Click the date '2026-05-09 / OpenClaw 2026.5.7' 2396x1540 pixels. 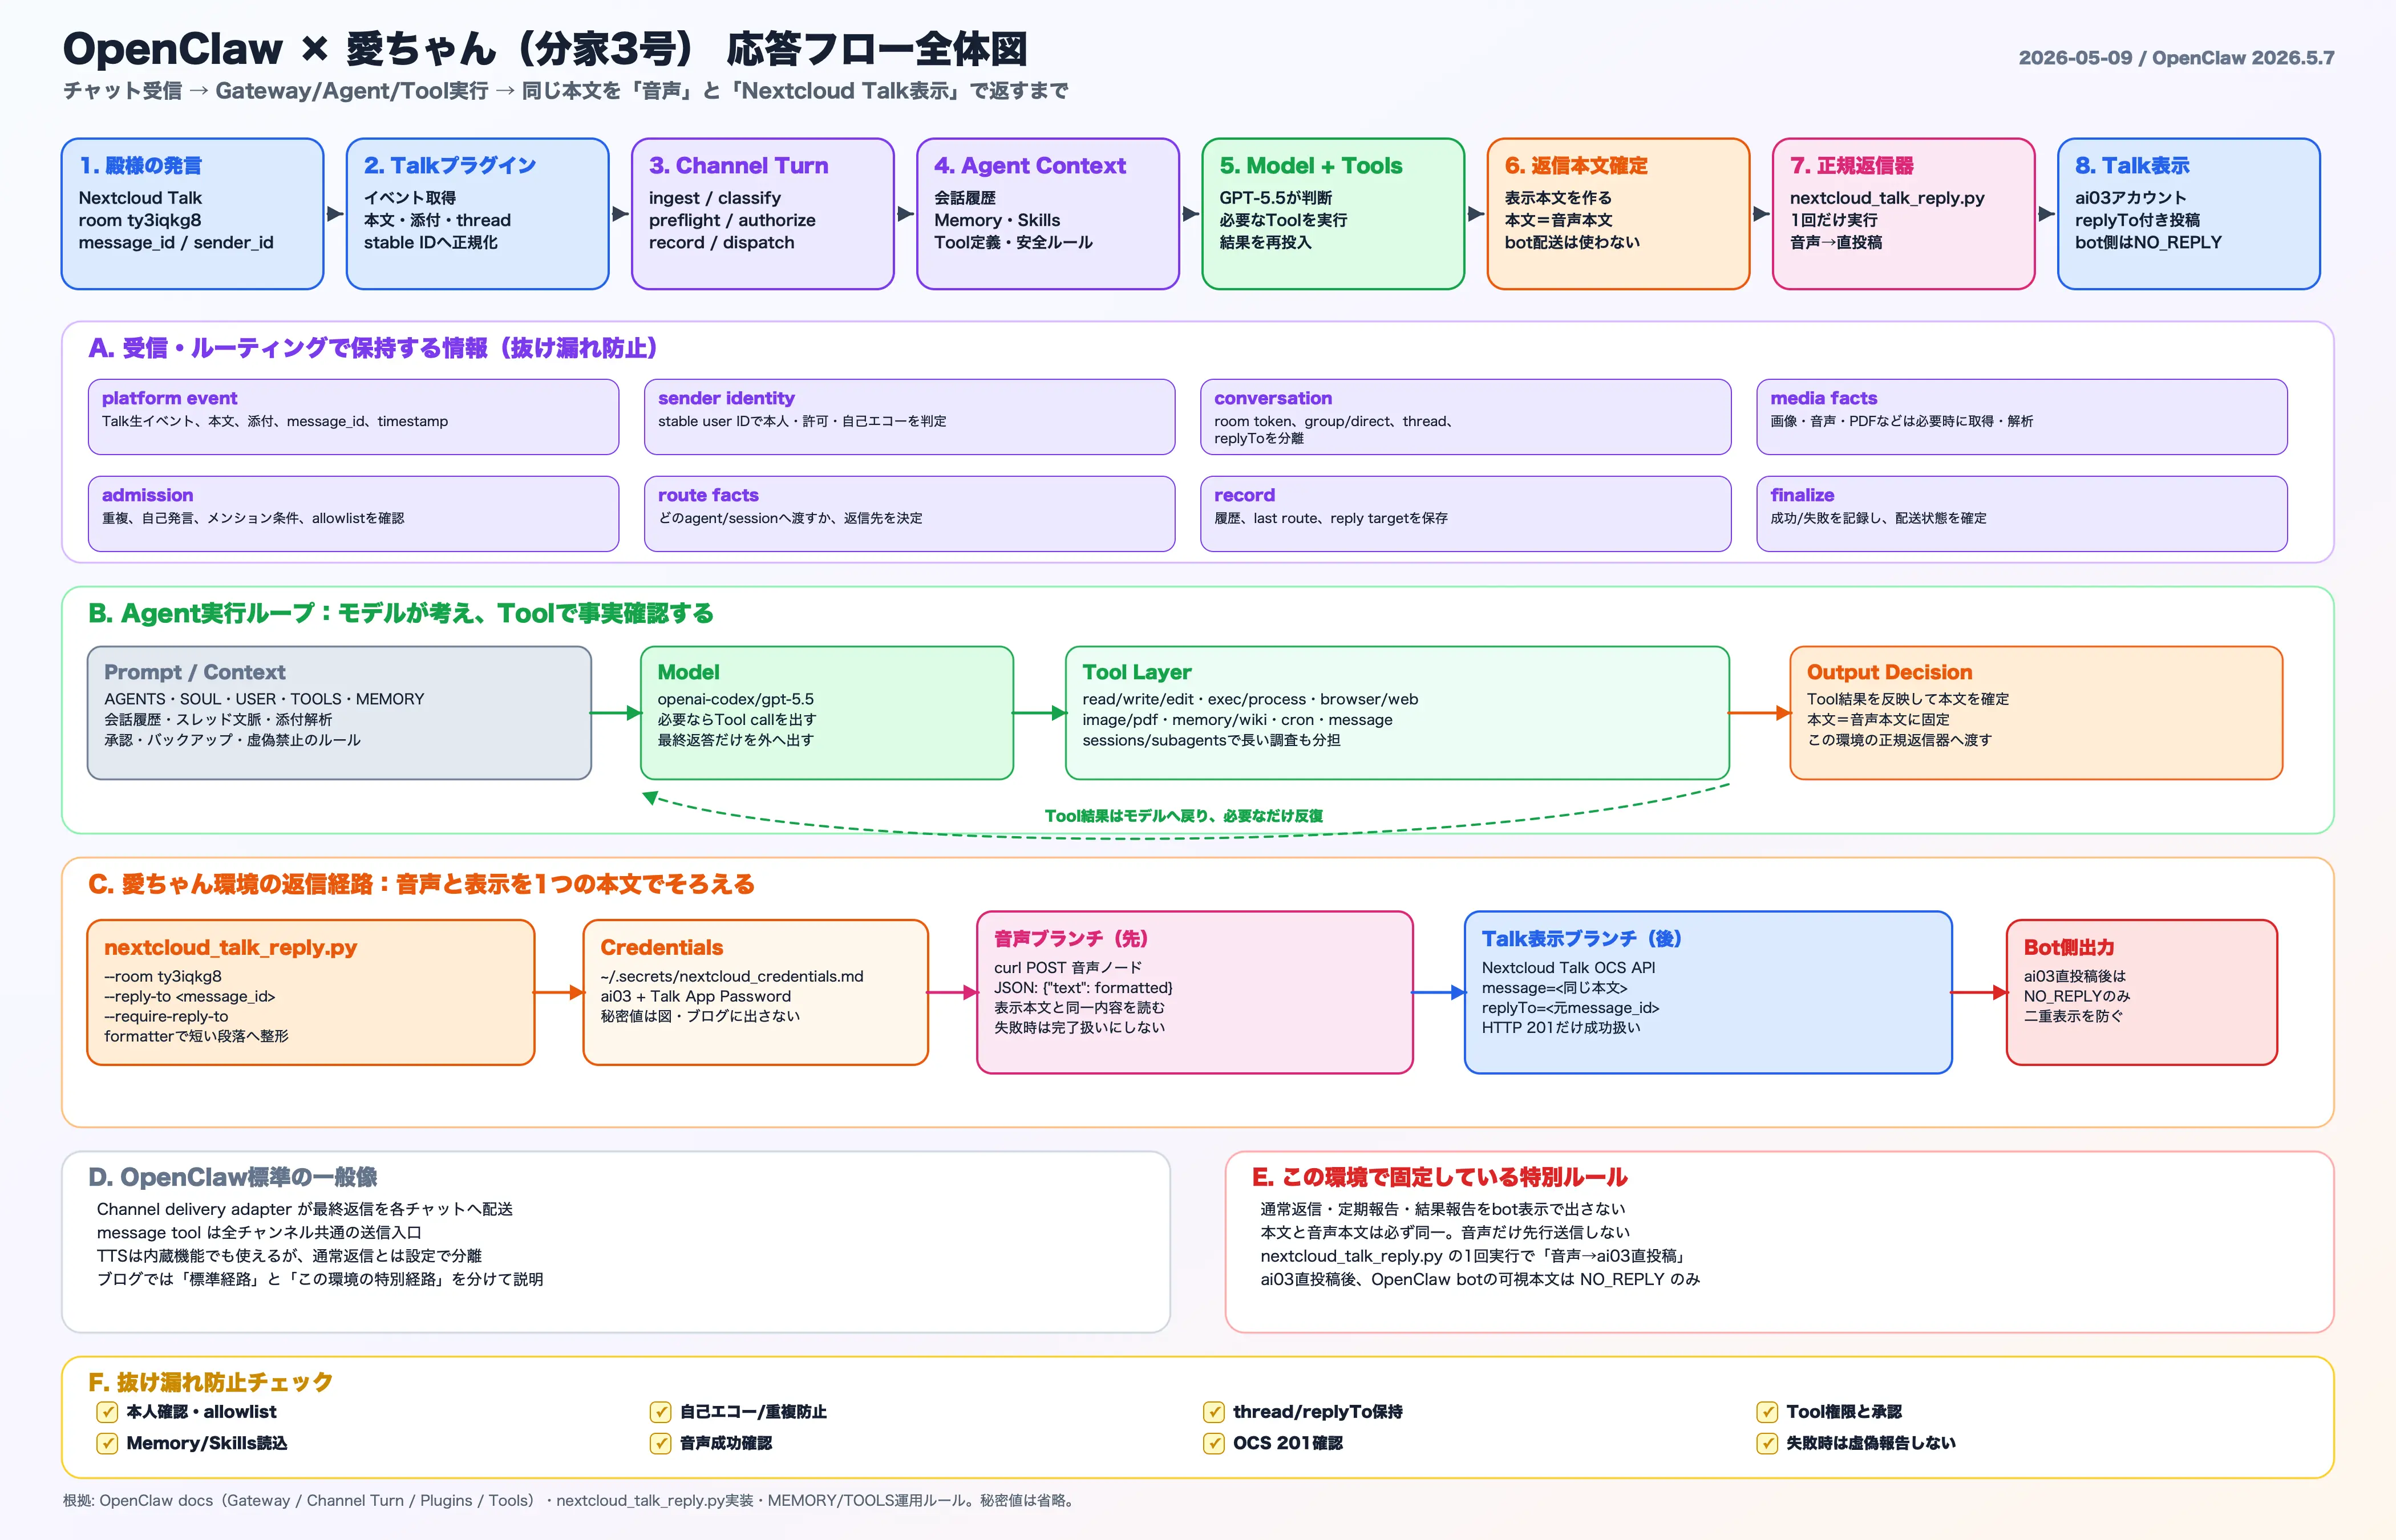pos(2176,58)
